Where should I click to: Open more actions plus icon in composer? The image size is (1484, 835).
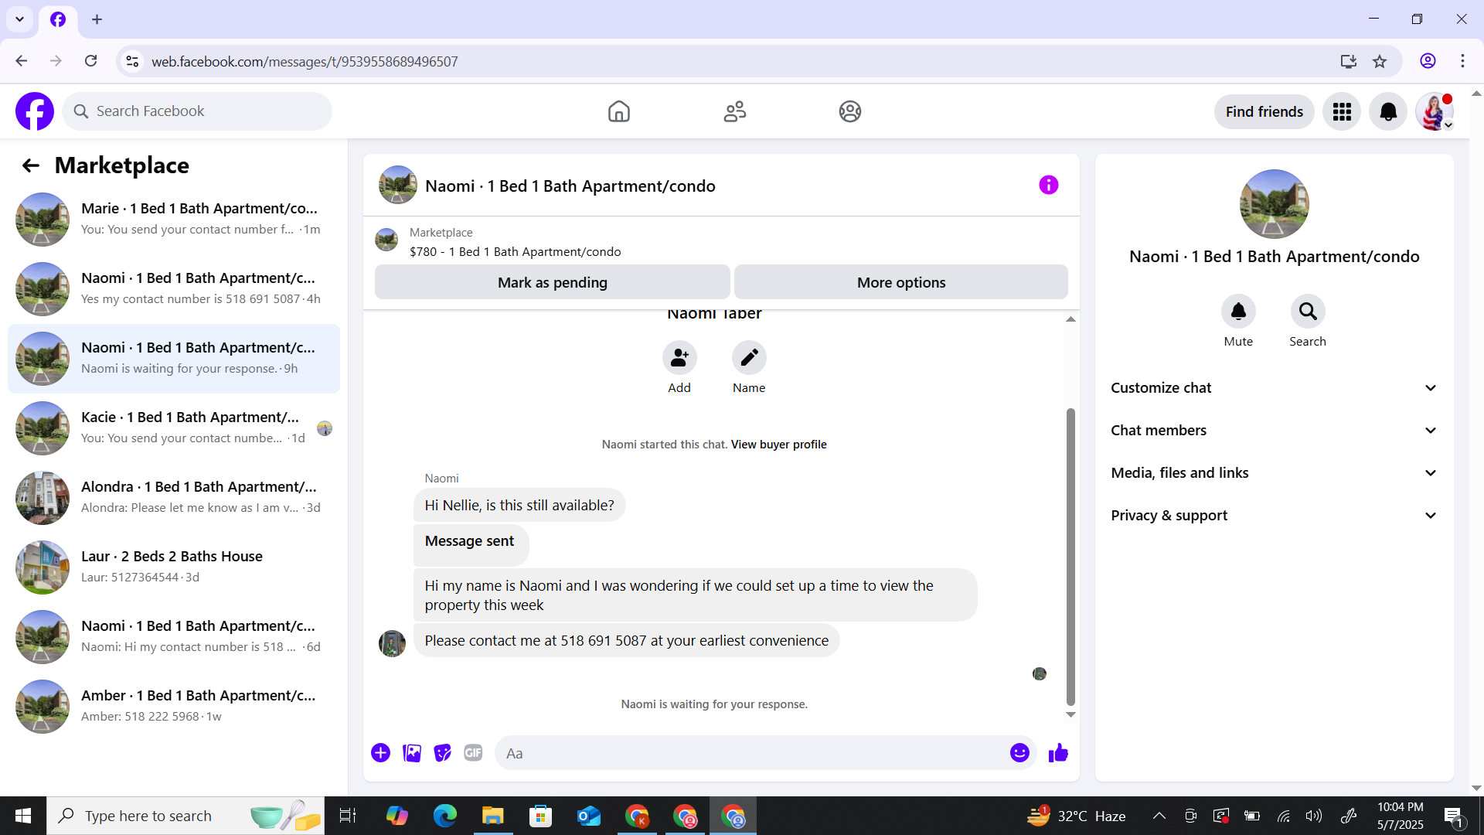[380, 753]
